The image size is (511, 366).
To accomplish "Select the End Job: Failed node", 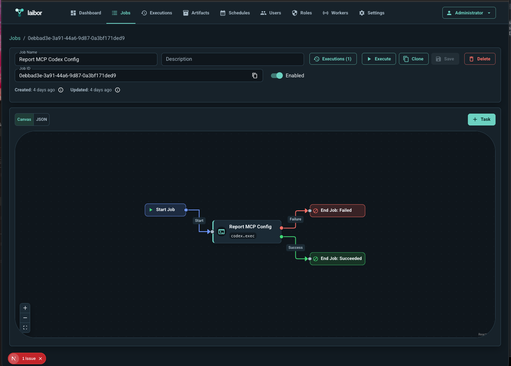I will point(337,210).
